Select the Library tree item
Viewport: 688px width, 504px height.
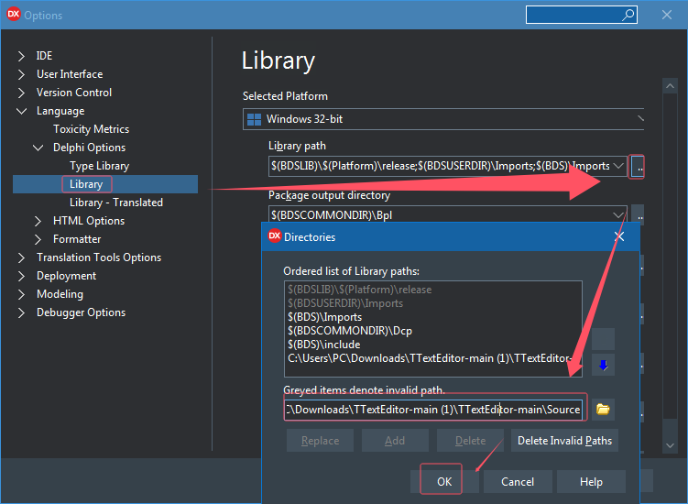[86, 184]
